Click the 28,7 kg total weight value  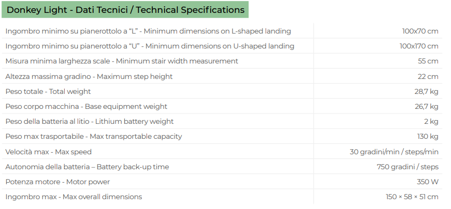426,91
